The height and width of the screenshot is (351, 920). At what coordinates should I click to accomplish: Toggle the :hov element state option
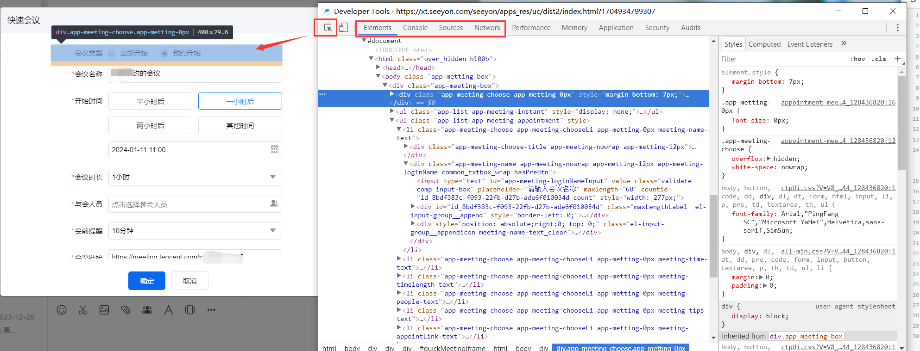[857, 59]
